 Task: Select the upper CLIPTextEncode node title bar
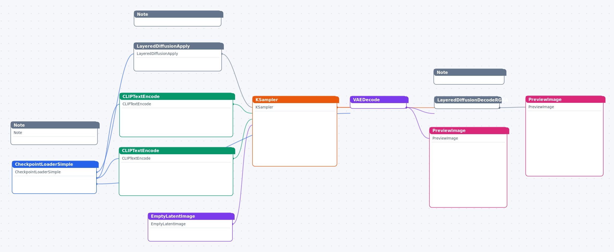pyautogui.click(x=177, y=96)
